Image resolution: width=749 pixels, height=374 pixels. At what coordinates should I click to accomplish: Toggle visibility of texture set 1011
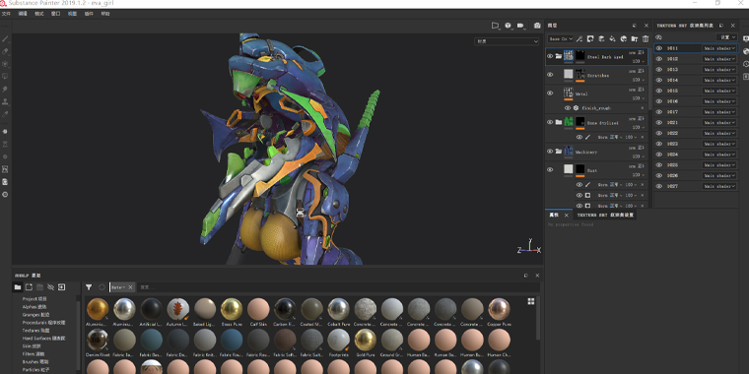pos(658,48)
